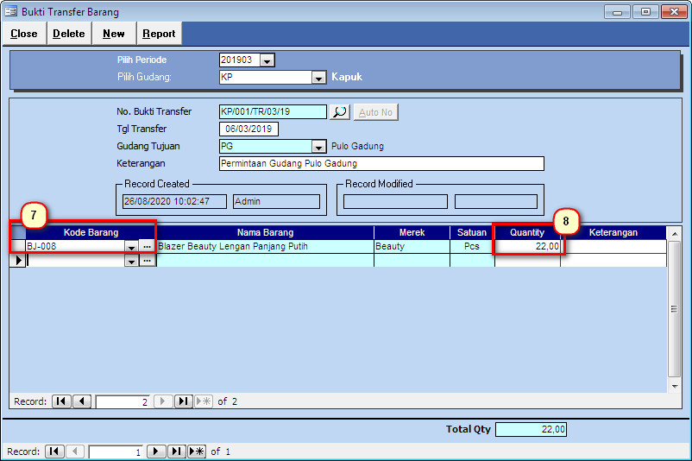
Task: Click the magnifier search icon beside No. Bukti Transfer
Action: point(339,112)
